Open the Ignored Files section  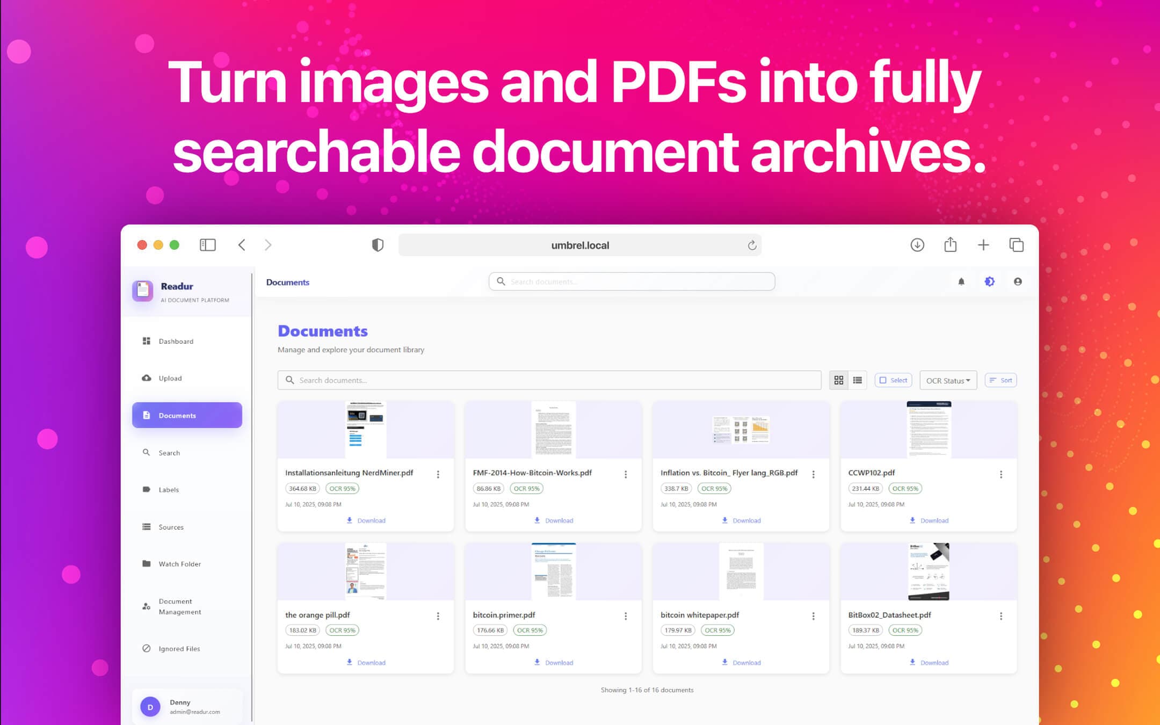[x=179, y=649]
